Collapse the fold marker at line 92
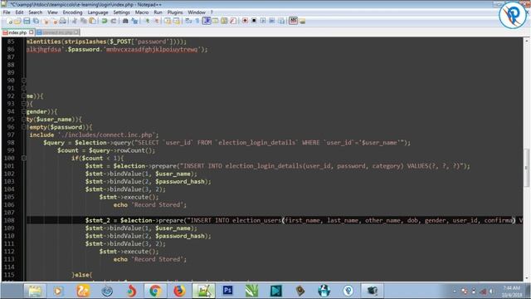Screen dimensions: 531x299 tap(23, 96)
